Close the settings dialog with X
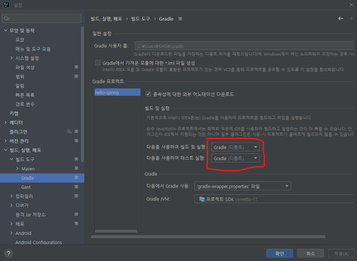Screen dimensions: 357x261 tap(351, 5)
